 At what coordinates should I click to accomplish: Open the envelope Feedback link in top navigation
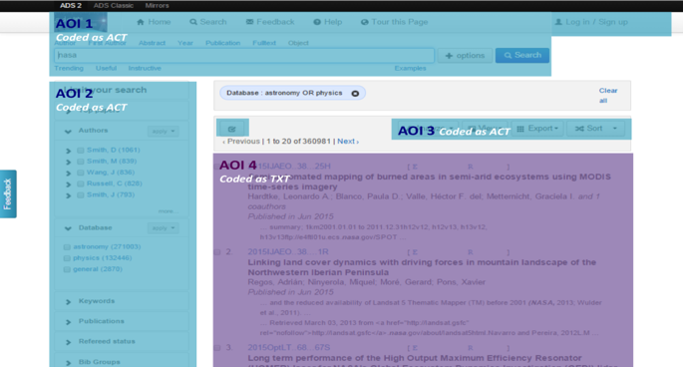(x=270, y=22)
